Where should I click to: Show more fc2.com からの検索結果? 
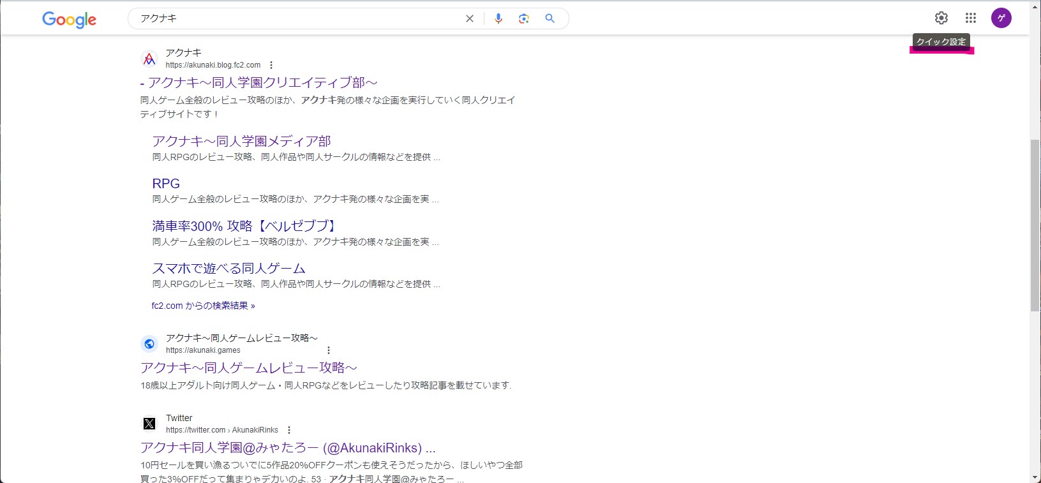click(x=203, y=306)
